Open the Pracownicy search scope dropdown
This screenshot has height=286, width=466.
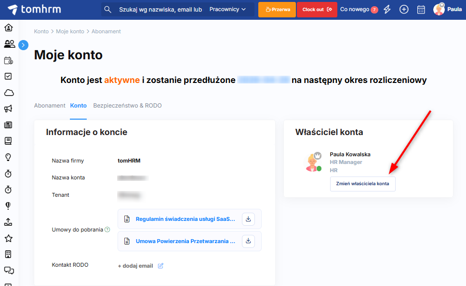click(x=227, y=10)
